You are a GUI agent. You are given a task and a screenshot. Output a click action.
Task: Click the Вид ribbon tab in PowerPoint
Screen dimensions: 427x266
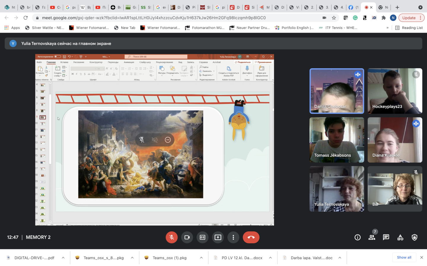(x=180, y=62)
